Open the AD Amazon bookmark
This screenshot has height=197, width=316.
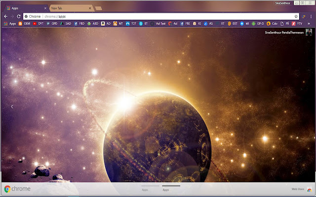click(x=106, y=24)
